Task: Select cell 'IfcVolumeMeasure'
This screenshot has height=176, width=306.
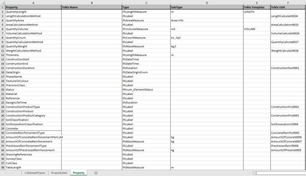Action: coord(146,29)
